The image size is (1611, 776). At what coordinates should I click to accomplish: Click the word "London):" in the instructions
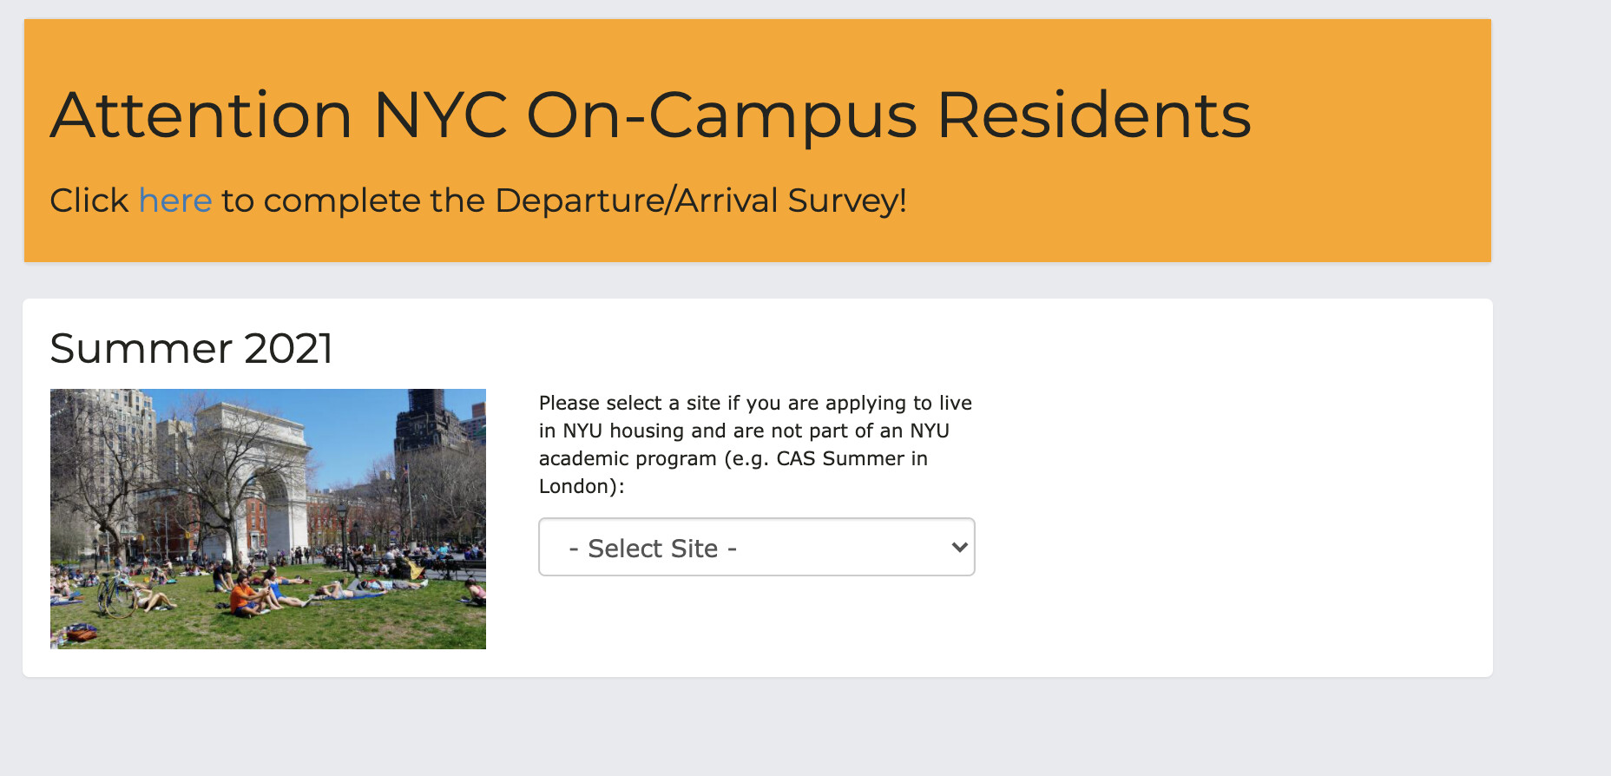(581, 486)
